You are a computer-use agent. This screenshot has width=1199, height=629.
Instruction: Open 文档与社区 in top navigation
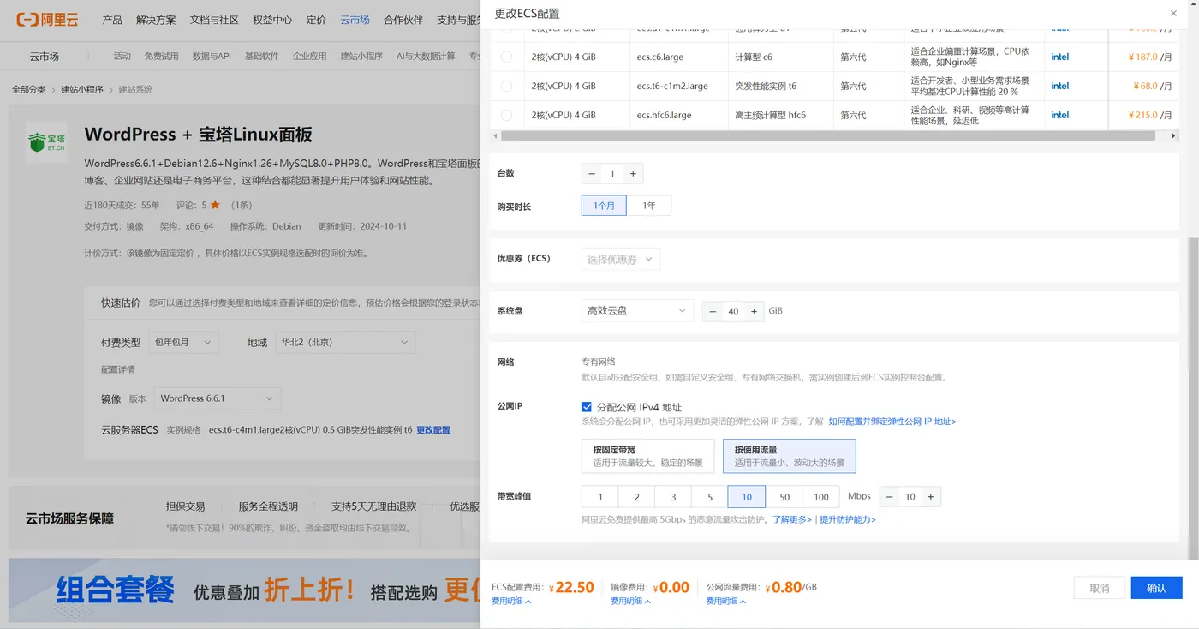click(214, 20)
